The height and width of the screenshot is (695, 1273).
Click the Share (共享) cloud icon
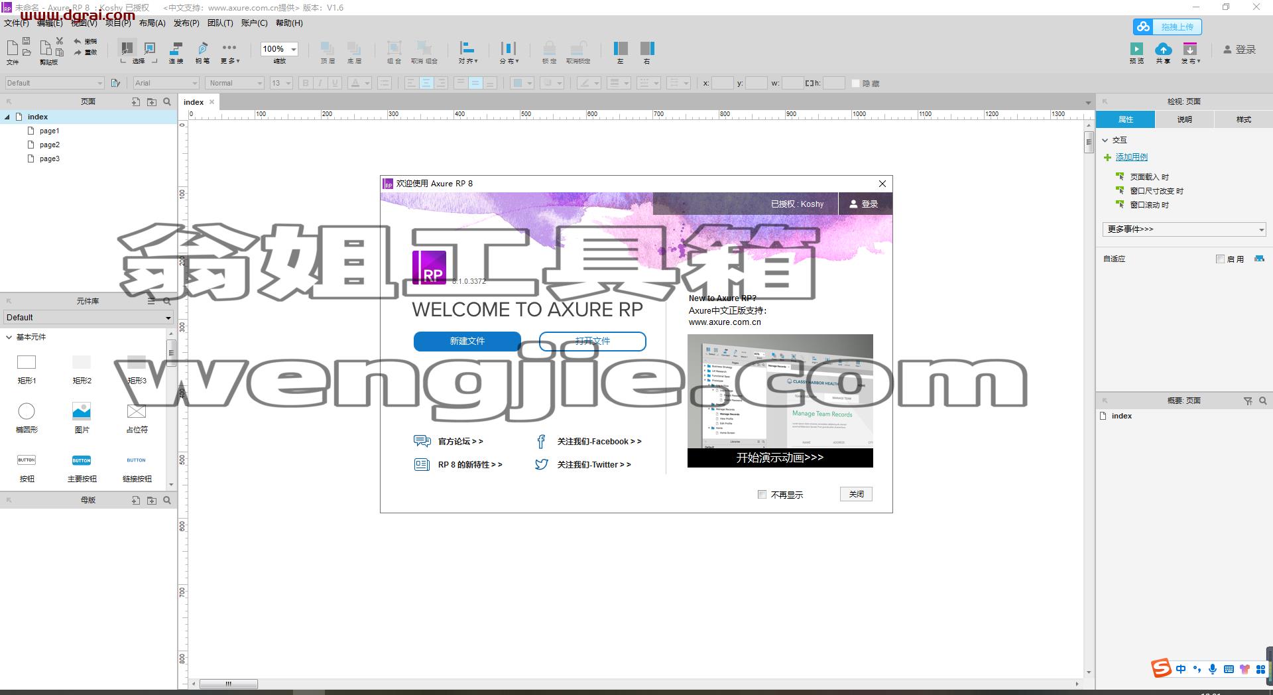click(1163, 49)
